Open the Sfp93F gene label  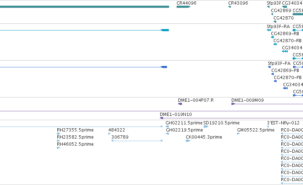click(x=274, y=3)
